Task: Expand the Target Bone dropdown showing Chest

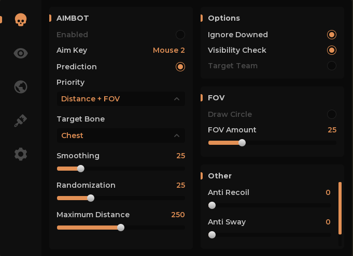Action: 120,135
